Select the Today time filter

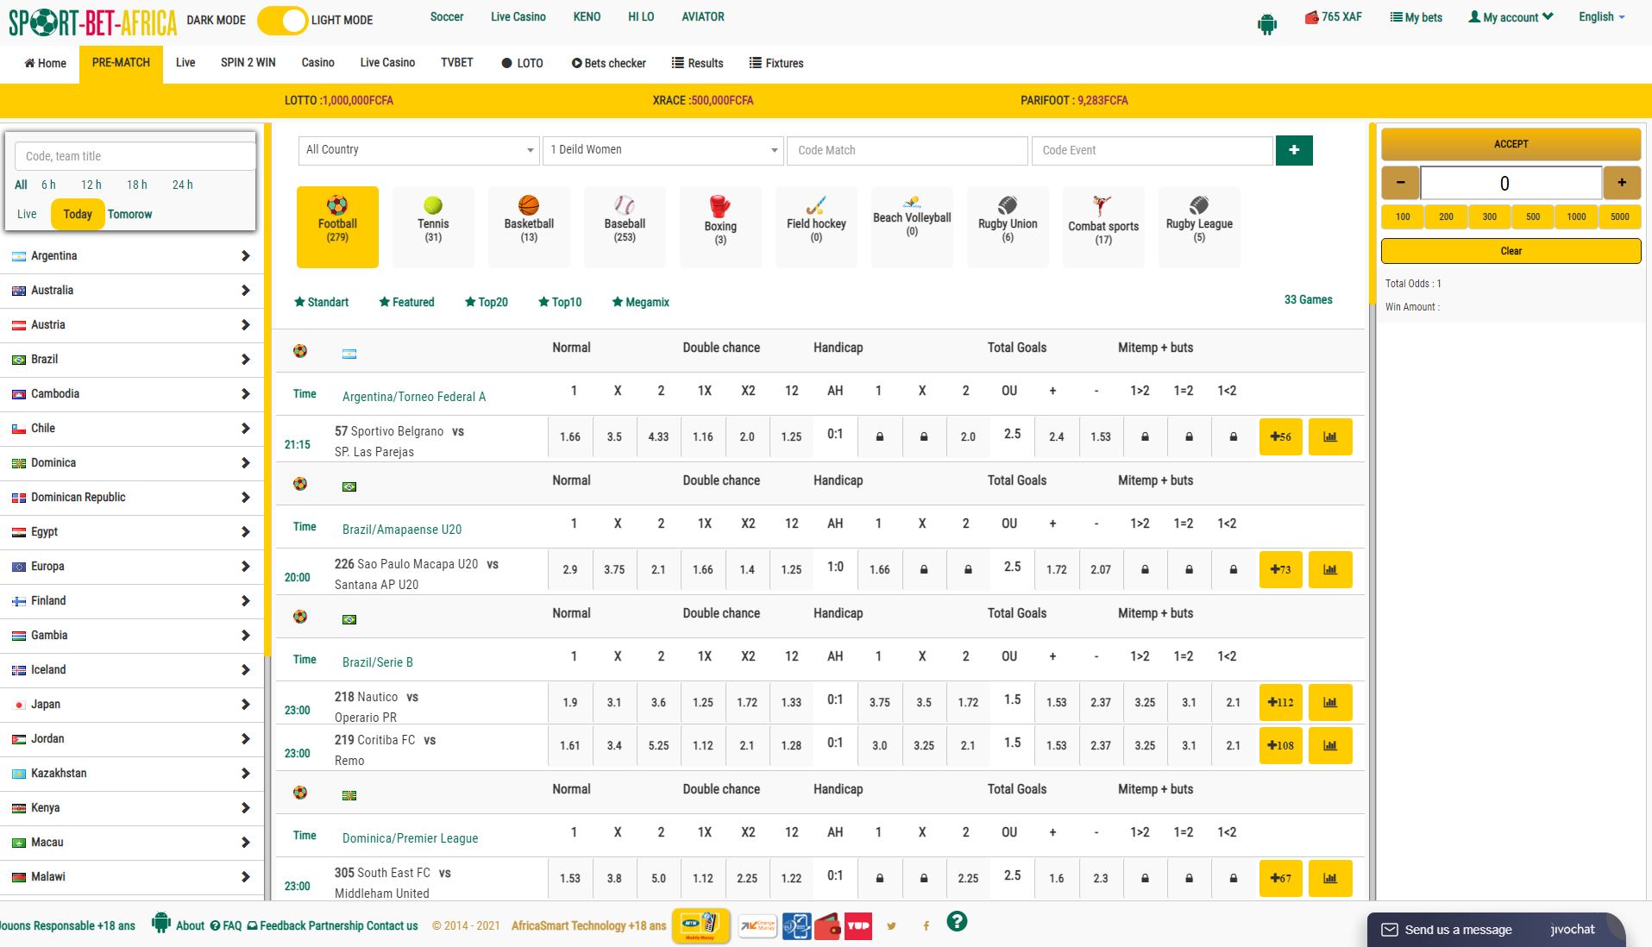(x=78, y=214)
